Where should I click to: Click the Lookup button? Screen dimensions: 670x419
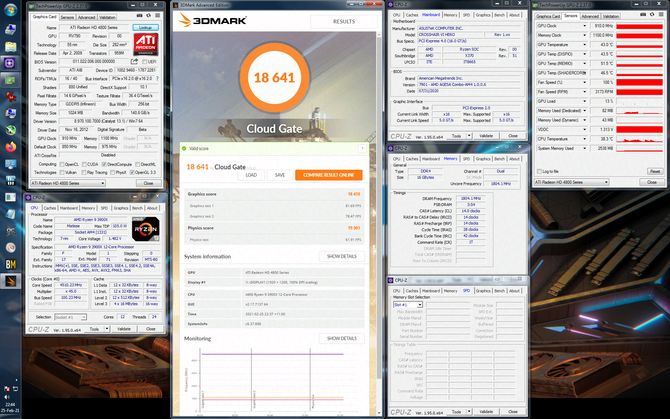point(146,28)
